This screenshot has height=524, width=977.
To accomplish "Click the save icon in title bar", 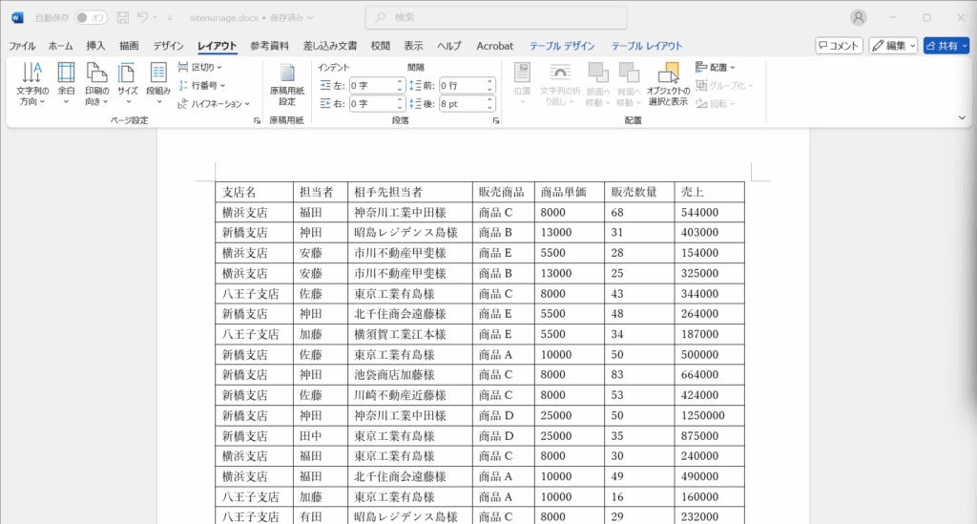I will point(122,17).
